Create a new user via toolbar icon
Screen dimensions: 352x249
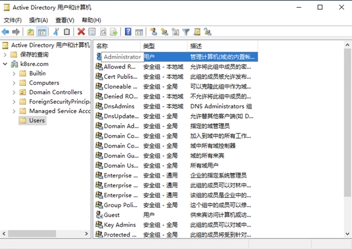153,32
